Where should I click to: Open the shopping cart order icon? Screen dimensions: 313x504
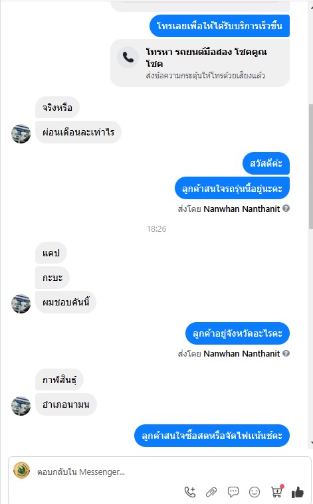point(276,491)
